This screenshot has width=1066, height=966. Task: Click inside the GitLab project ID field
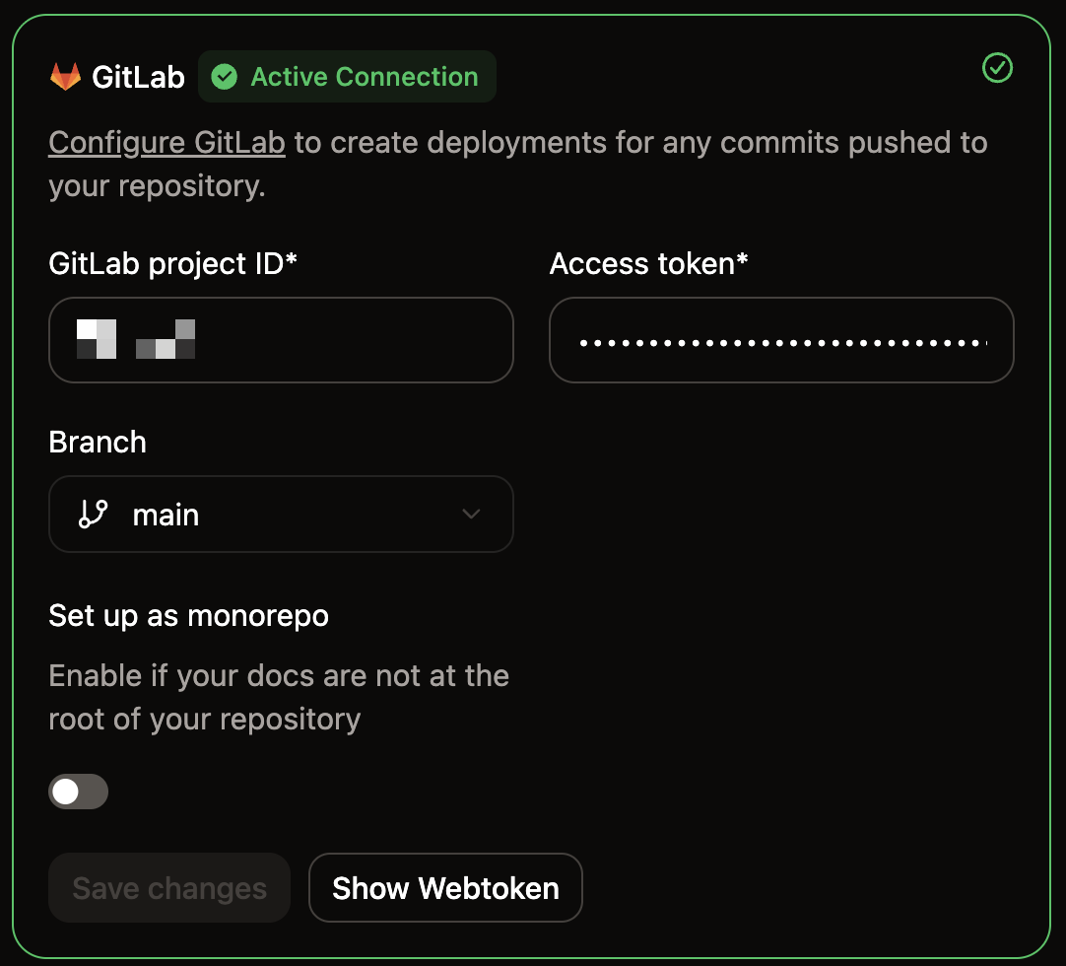tap(281, 340)
